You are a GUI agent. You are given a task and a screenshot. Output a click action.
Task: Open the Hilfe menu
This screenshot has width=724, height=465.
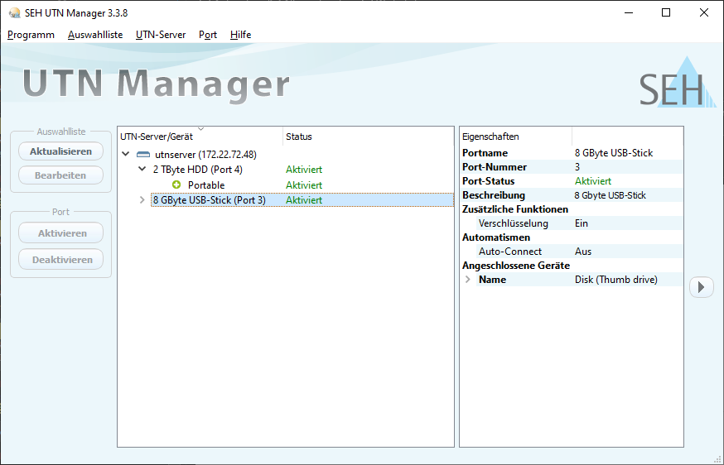tap(240, 35)
